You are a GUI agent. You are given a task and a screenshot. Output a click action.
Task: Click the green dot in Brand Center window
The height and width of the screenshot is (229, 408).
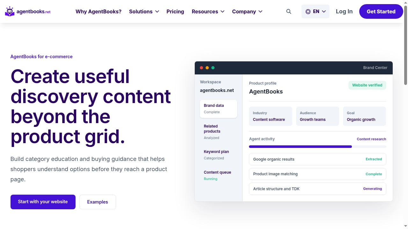pyautogui.click(x=213, y=68)
